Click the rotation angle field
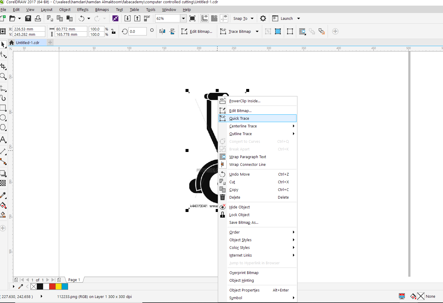 coord(138,31)
